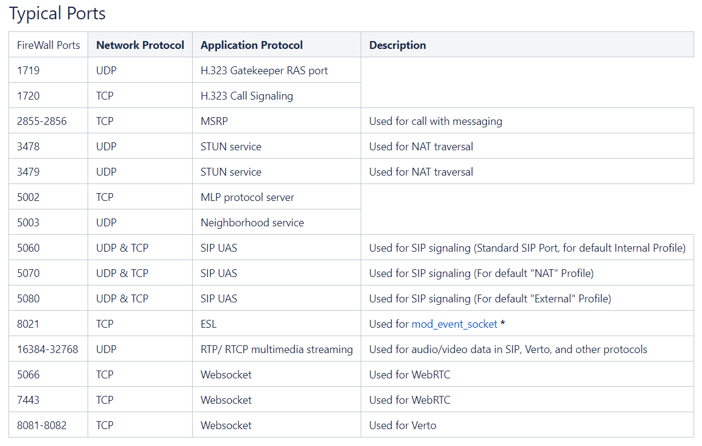Click the MSRP protocol cell
This screenshot has height=446, width=702.
point(277,121)
